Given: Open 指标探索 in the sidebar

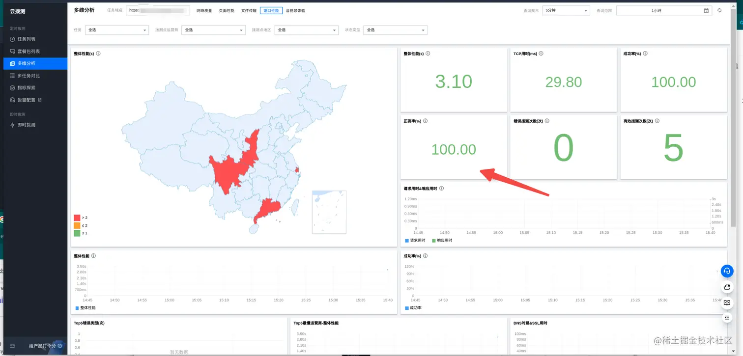Looking at the screenshot, I should tap(35, 88).
